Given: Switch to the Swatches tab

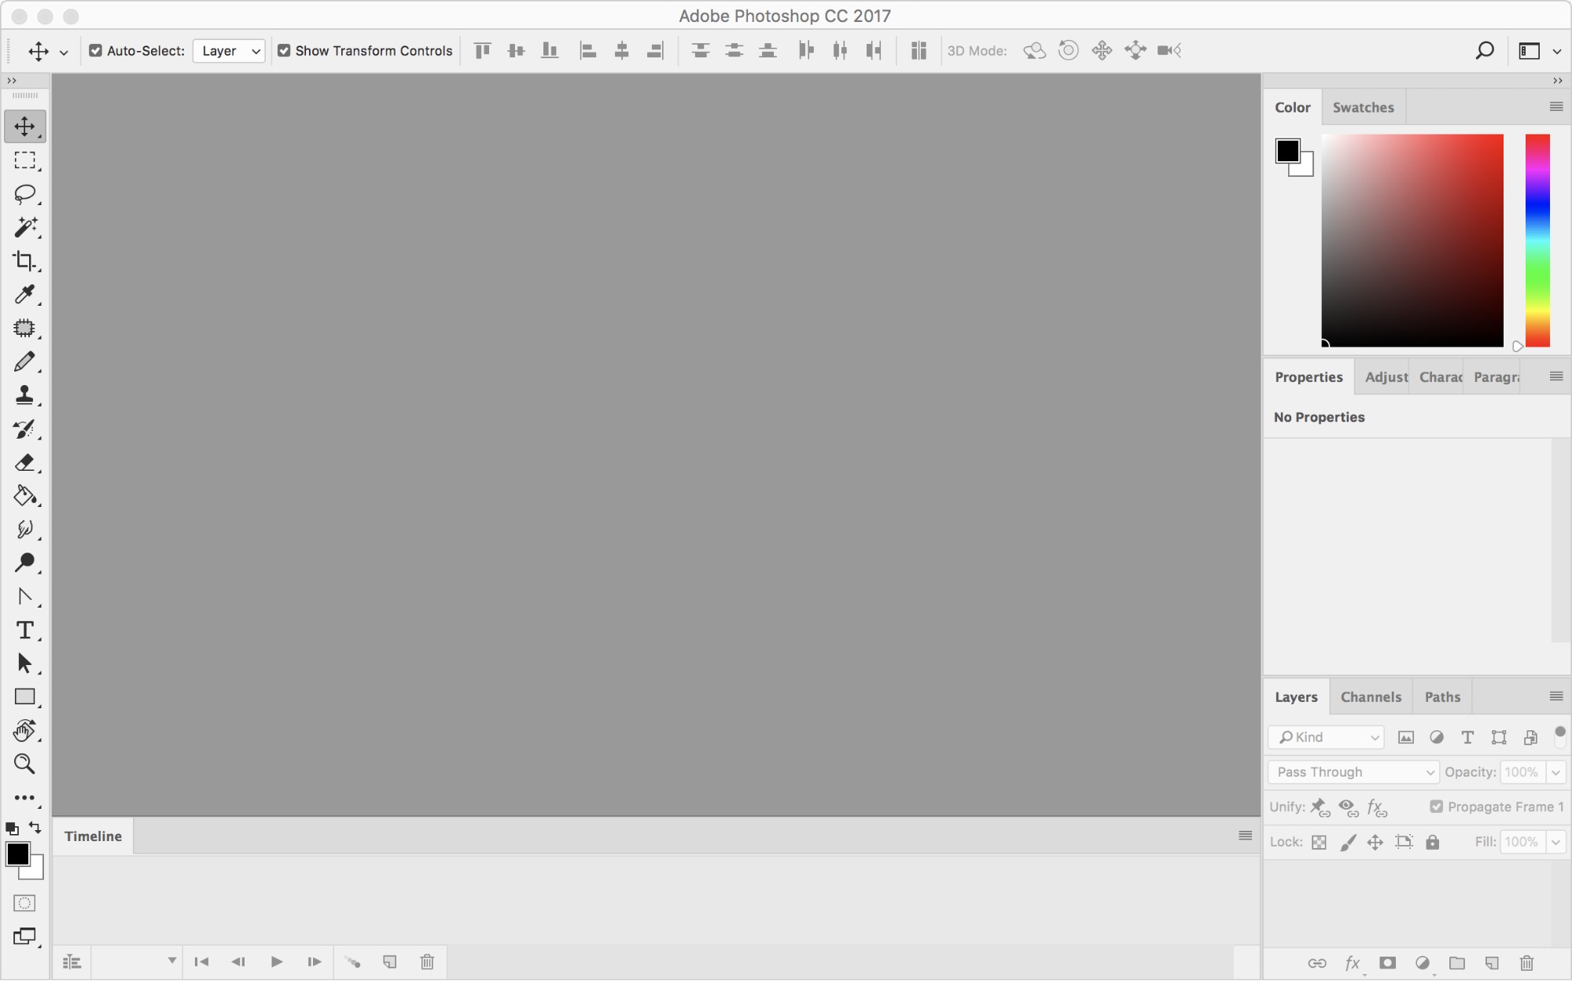Looking at the screenshot, I should click(1363, 107).
